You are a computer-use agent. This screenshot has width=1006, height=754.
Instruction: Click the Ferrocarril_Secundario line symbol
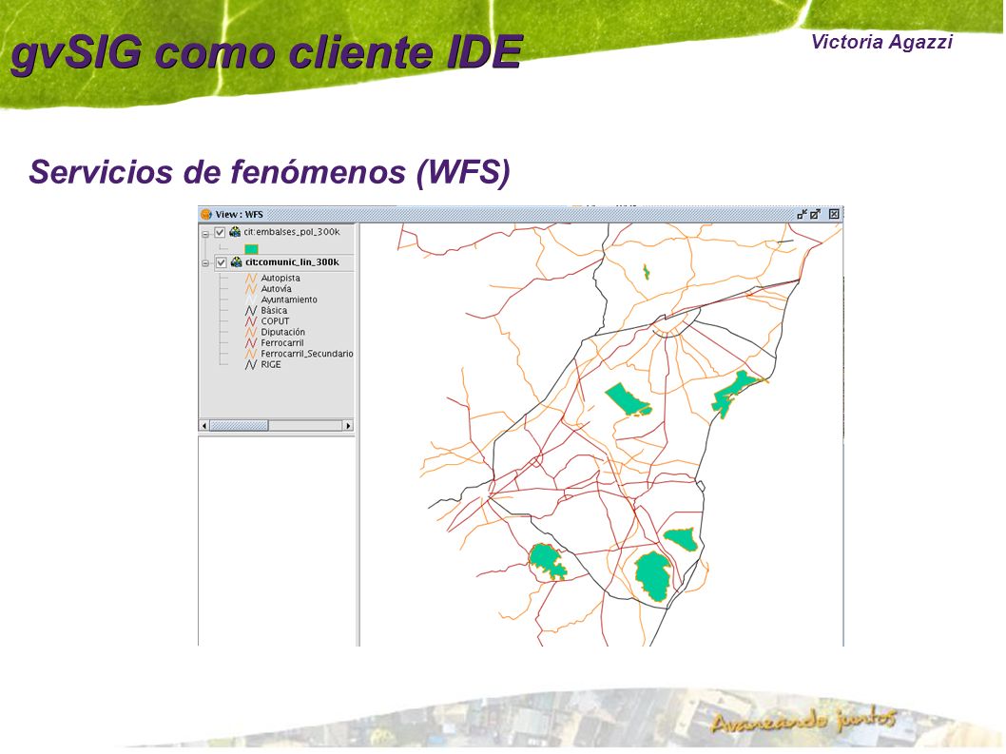251,354
